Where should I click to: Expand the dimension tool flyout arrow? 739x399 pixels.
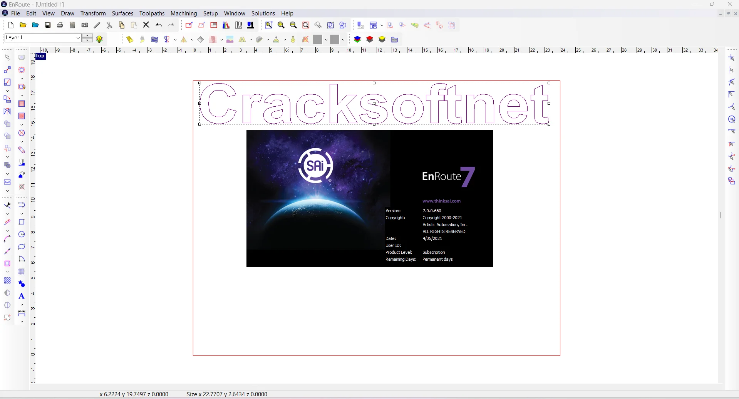pyautogui.click(x=22, y=322)
